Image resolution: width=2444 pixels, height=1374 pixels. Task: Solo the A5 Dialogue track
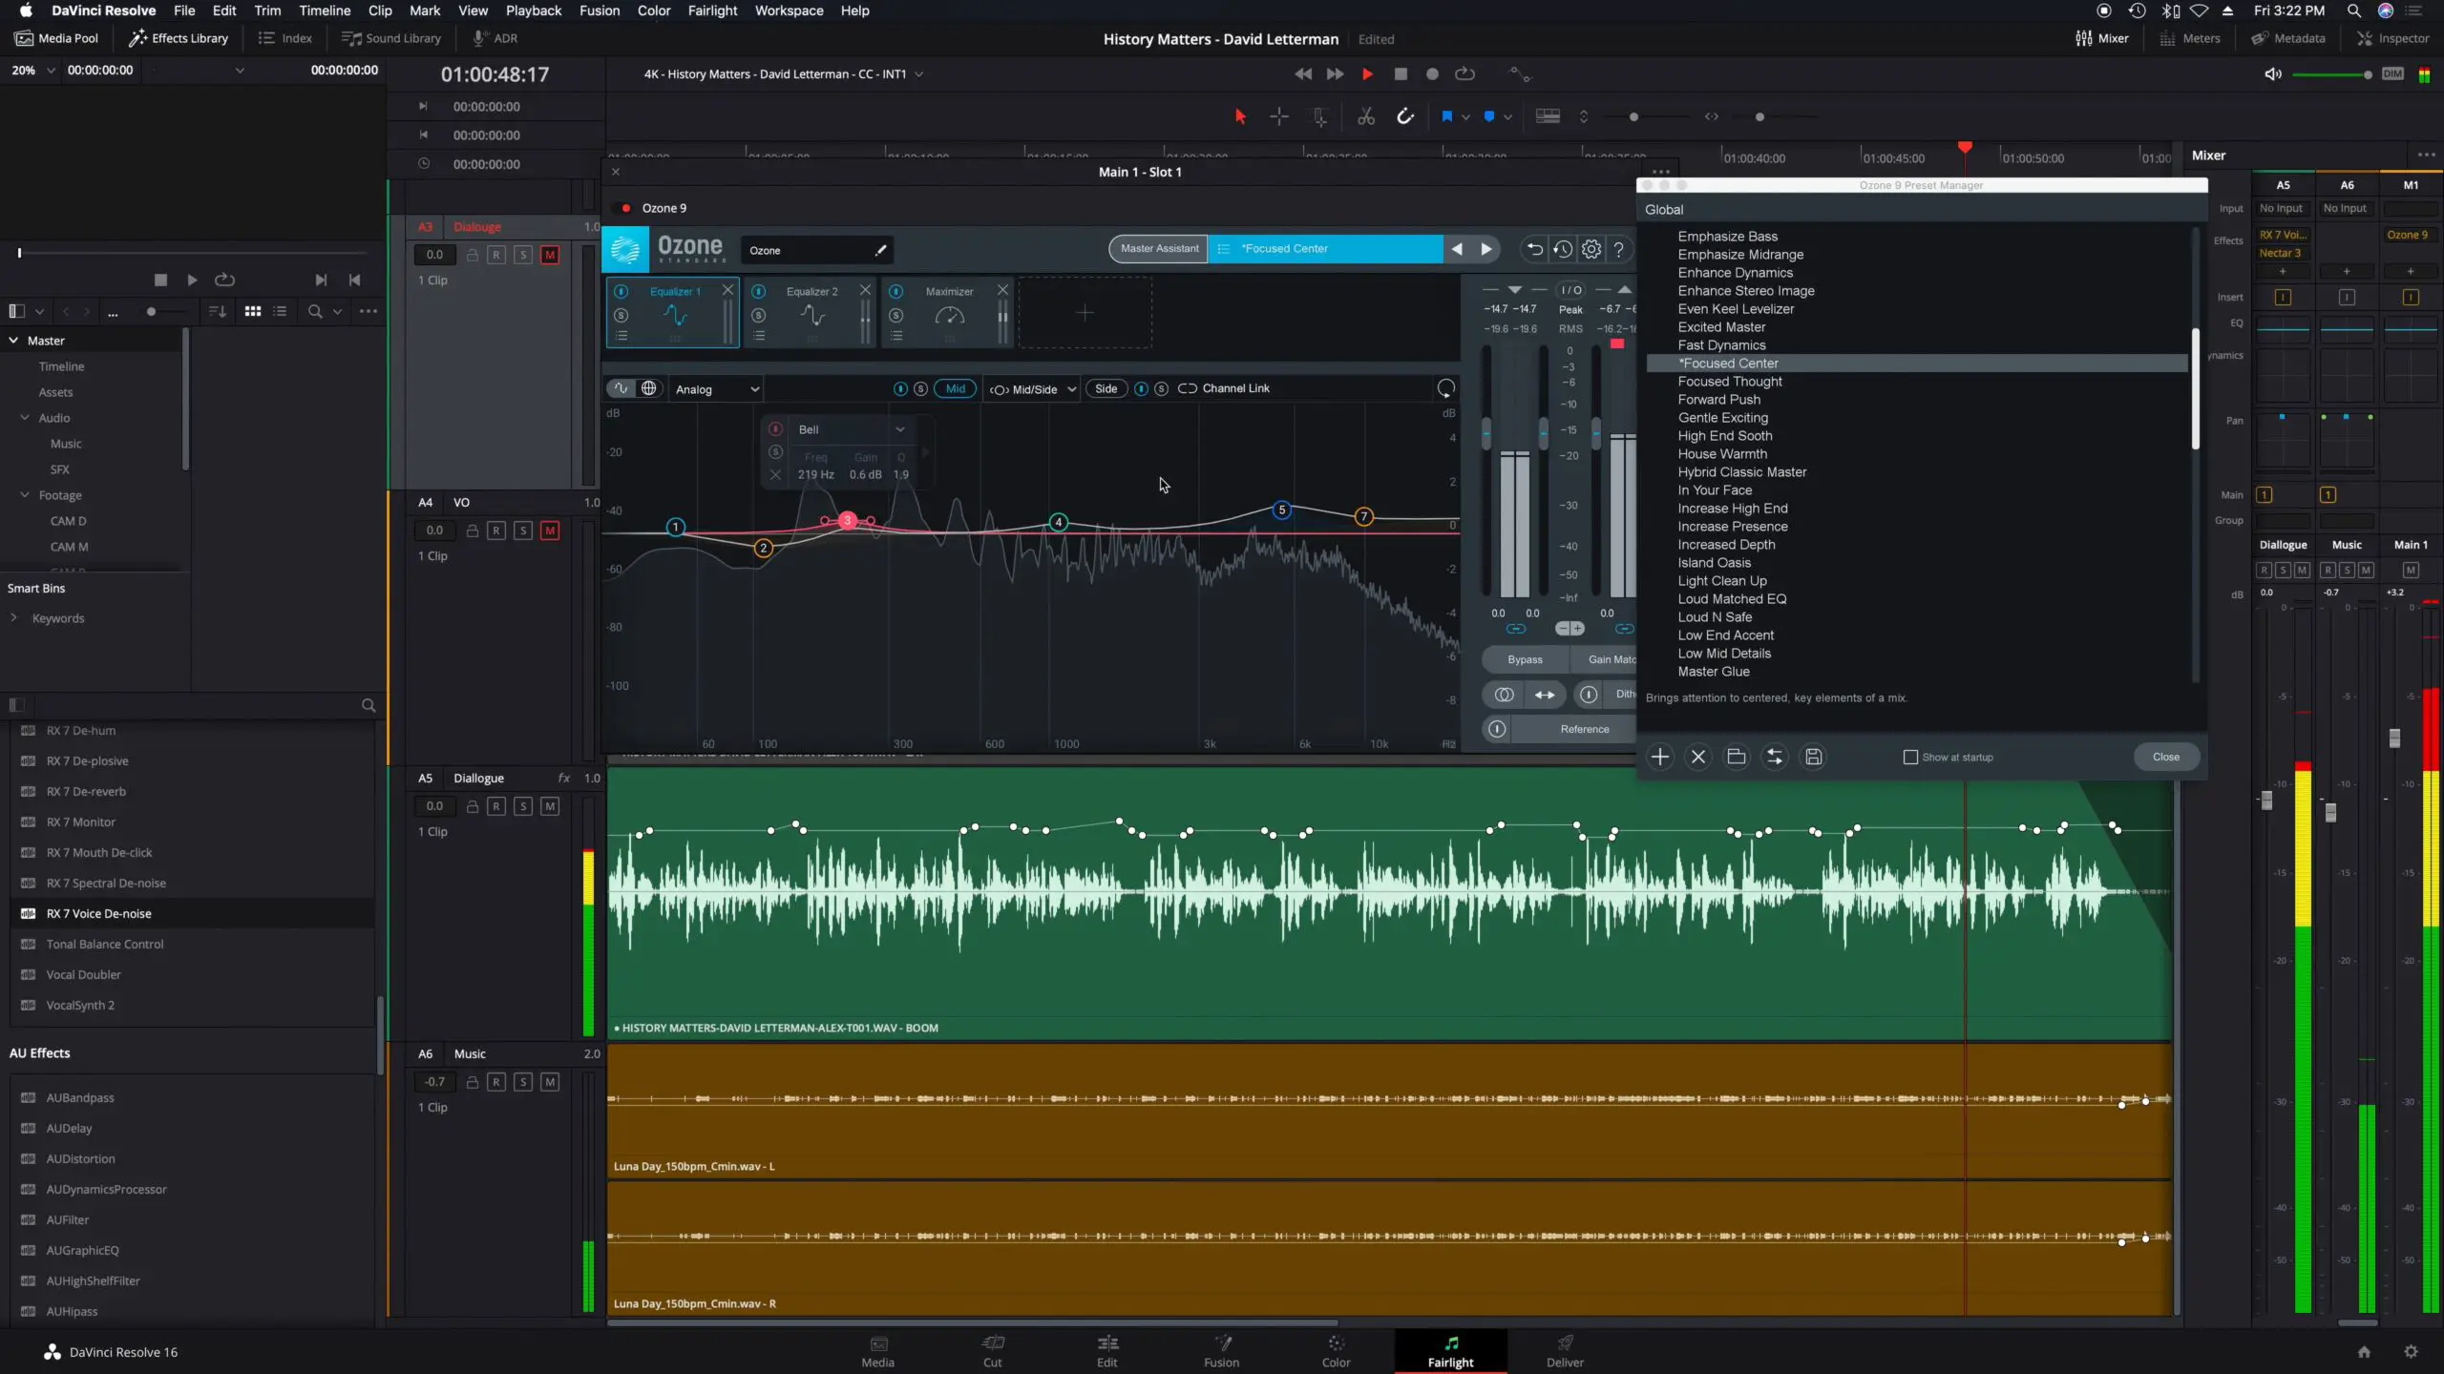click(523, 806)
